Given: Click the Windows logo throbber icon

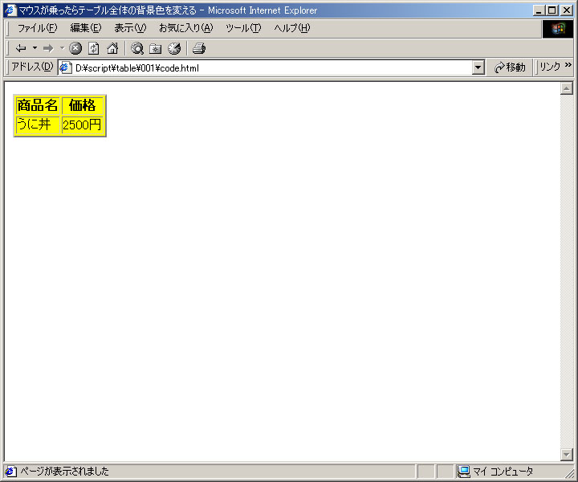Looking at the screenshot, I should pyautogui.click(x=558, y=29).
